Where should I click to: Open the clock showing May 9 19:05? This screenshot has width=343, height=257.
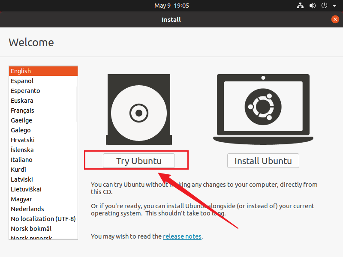click(171, 6)
